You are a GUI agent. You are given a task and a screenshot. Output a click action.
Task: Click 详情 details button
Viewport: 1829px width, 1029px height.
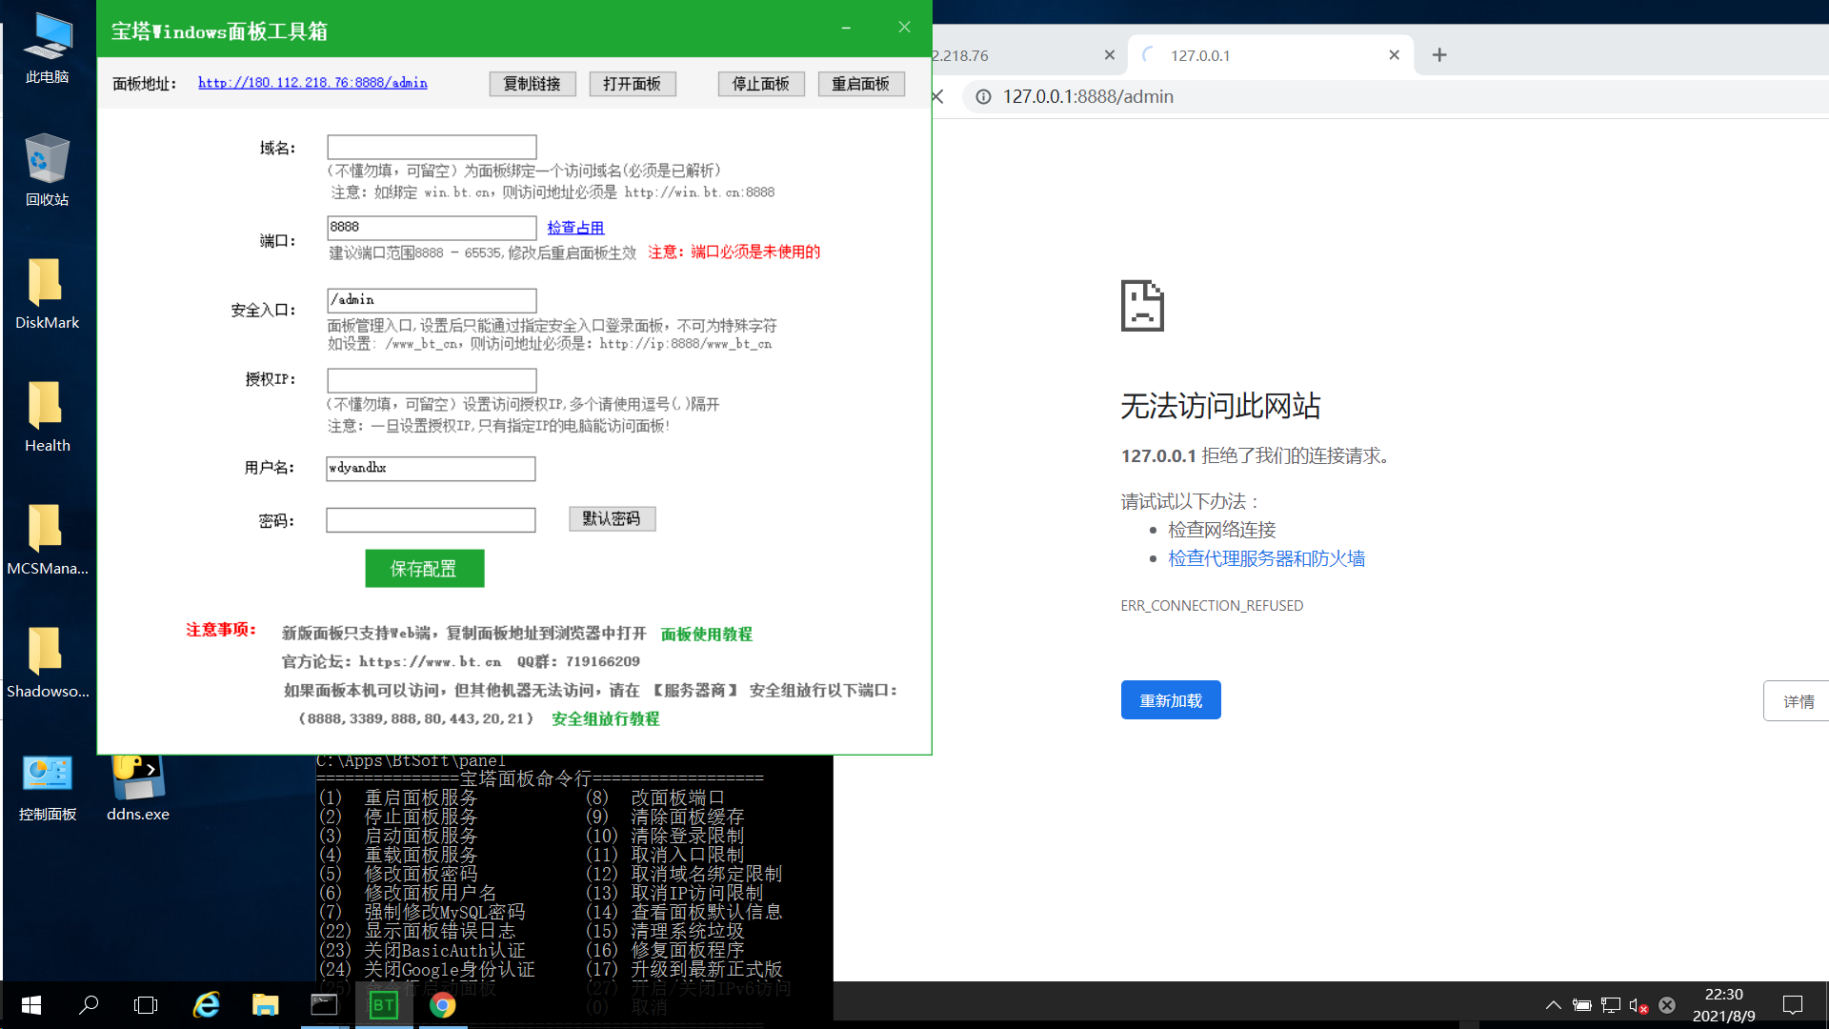click(x=1797, y=701)
